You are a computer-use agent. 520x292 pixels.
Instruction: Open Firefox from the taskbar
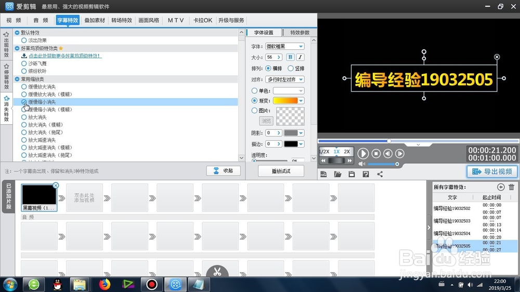pos(105,284)
